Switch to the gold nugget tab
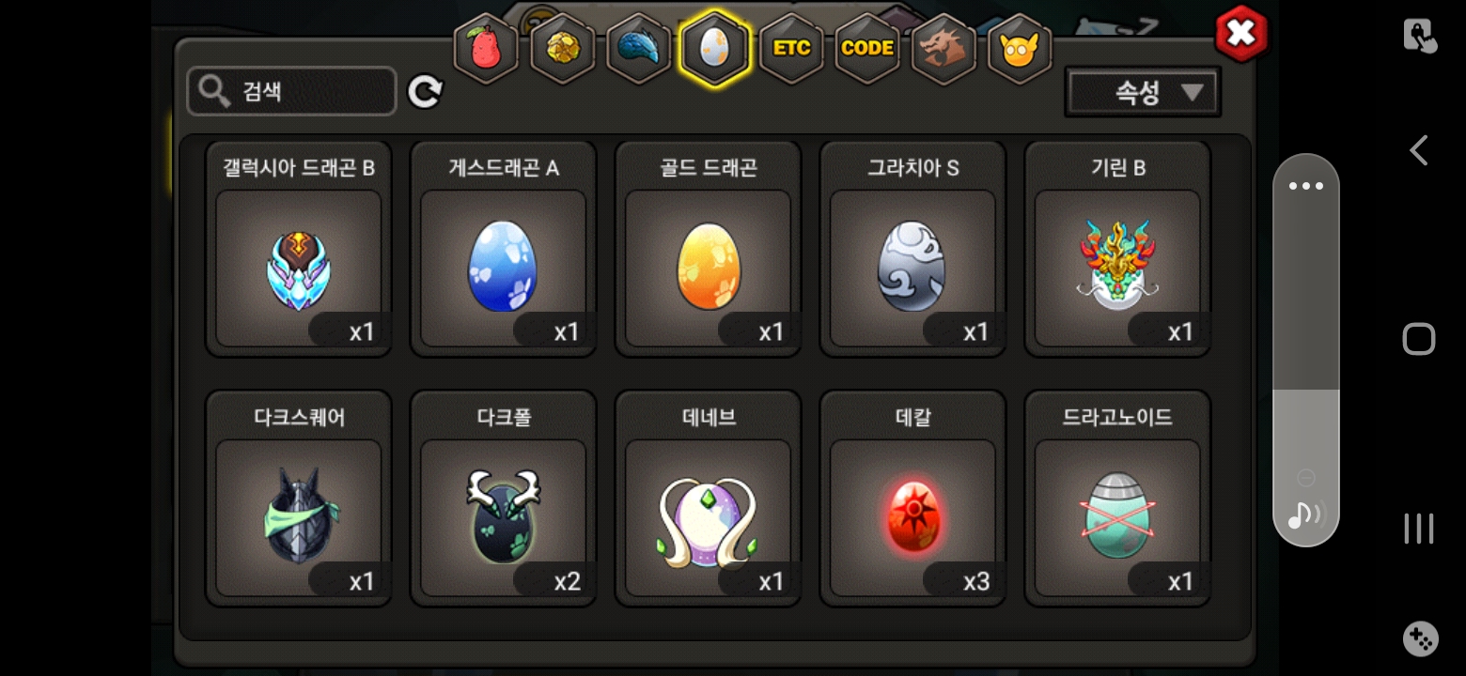The width and height of the screenshot is (1466, 676). pos(562,49)
